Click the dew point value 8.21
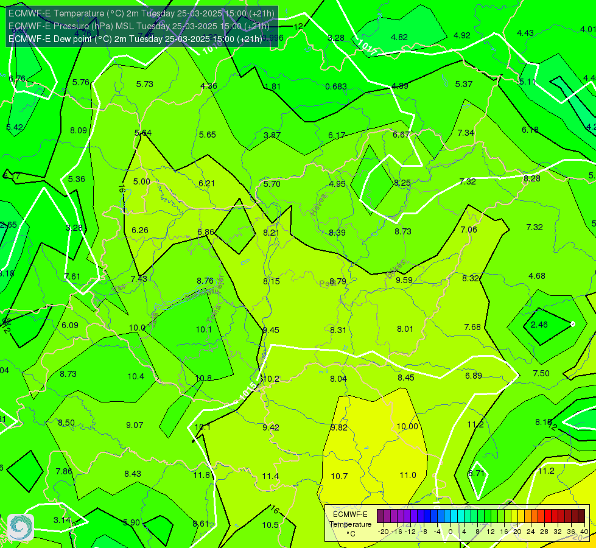Screen dimensions: 596x548 pos(271,233)
